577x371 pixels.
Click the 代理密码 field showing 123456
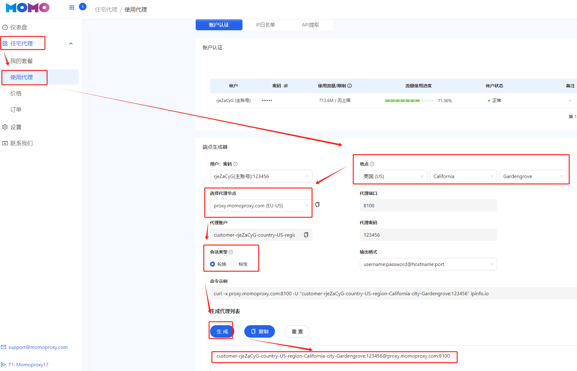428,235
